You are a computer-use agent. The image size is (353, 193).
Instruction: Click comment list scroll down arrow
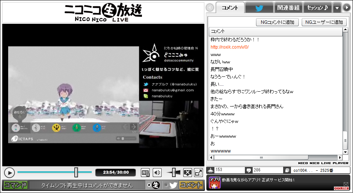345,152
